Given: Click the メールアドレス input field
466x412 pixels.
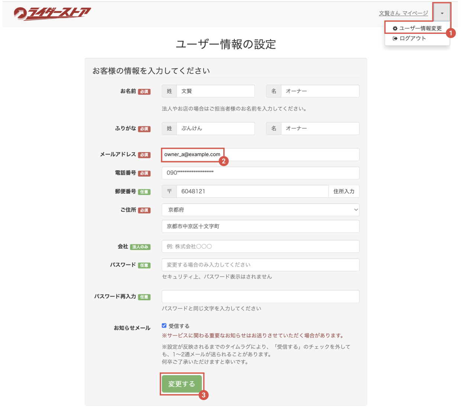Looking at the screenshot, I should pos(260,154).
